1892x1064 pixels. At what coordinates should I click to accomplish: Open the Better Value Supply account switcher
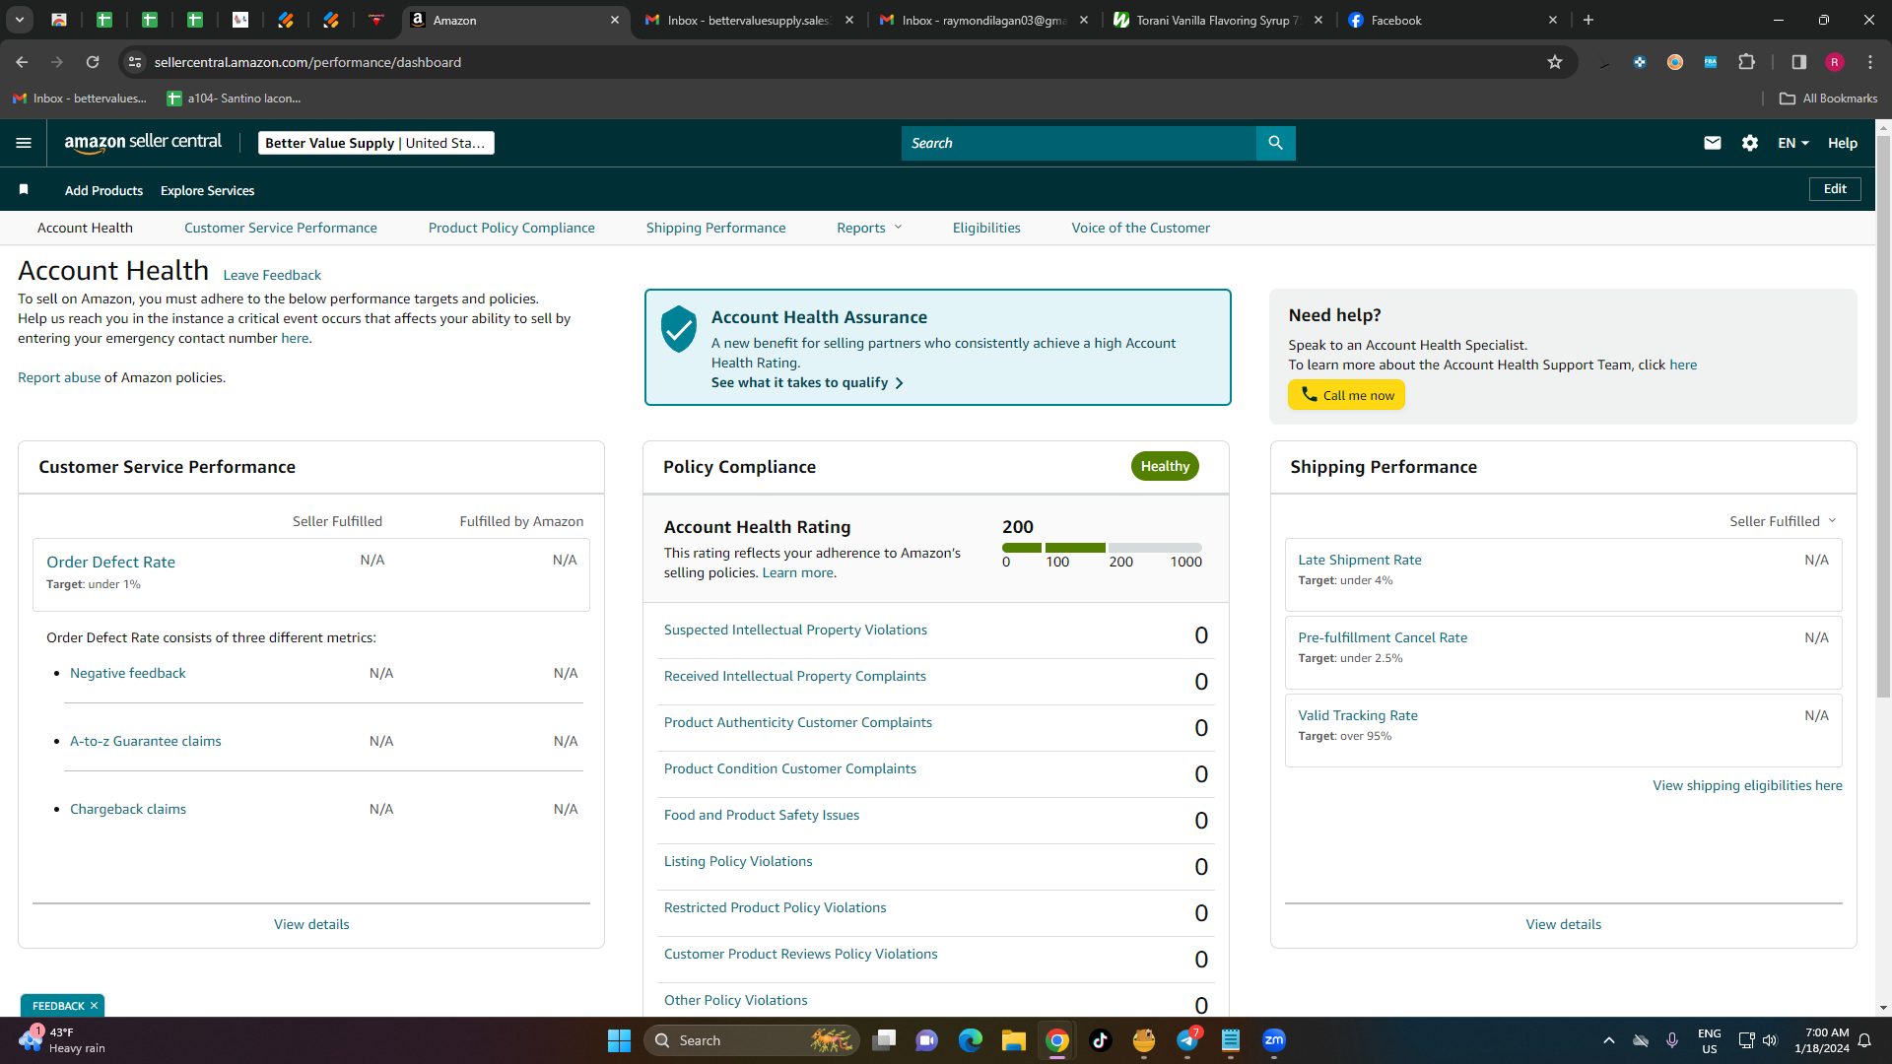coord(375,143)
